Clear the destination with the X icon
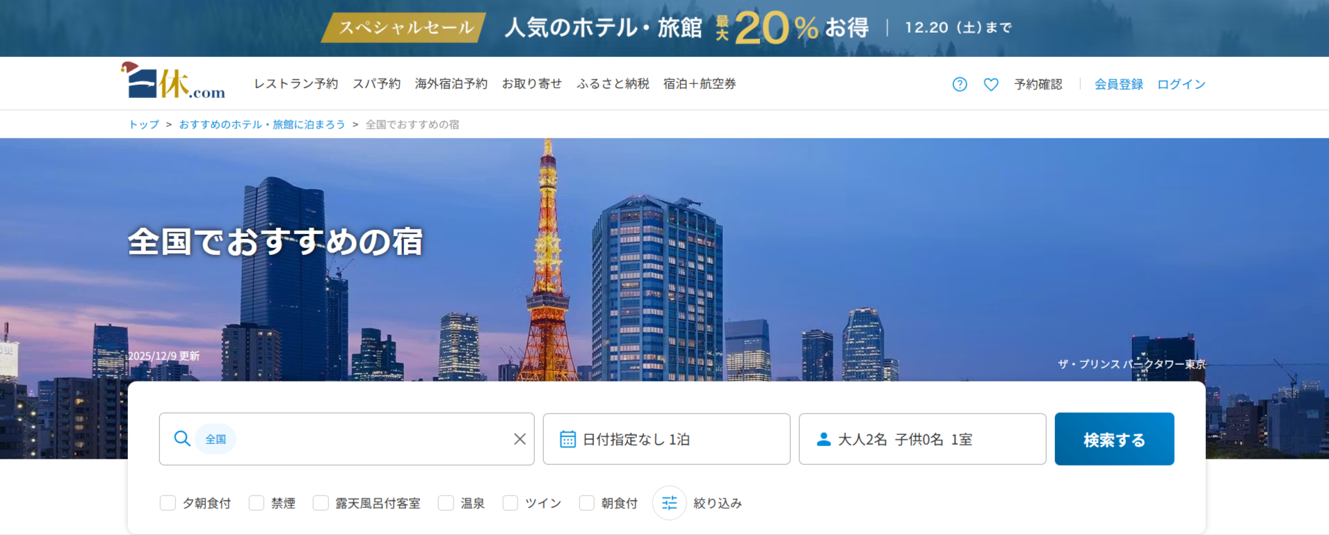1329x535 pixels. (x=519, y=439)
